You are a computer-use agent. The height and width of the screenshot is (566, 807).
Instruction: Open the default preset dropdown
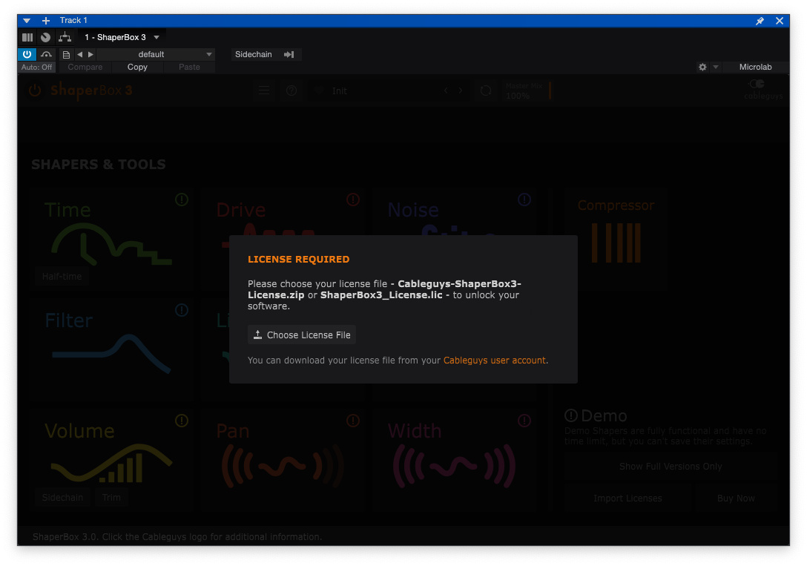point(156,54)
